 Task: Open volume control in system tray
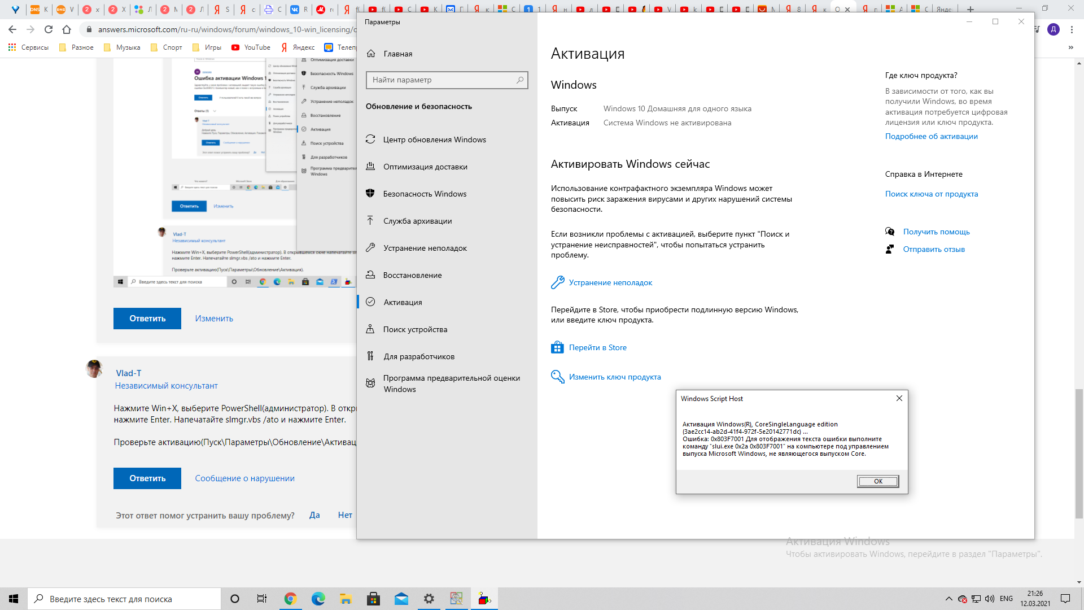[x=989, y=599]
